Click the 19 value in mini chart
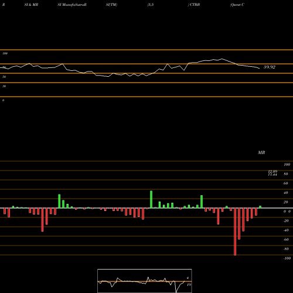293x293 pixels. [189, 285]
